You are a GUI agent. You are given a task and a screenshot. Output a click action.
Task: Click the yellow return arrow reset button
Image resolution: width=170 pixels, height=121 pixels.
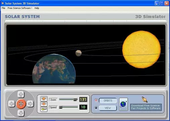(x=44, y=109)
